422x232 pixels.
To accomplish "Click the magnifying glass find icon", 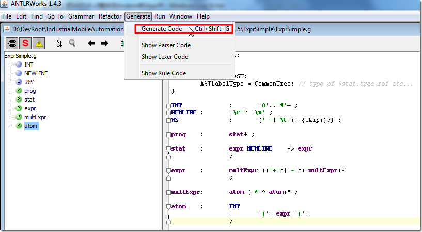I will [72, 43].
